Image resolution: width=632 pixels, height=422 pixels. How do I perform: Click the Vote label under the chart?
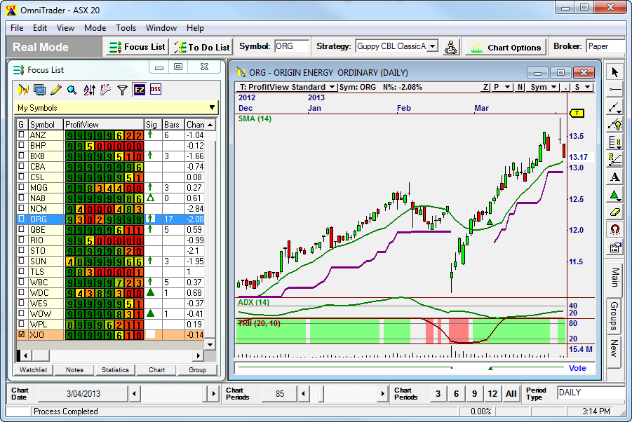pos(577,368)
